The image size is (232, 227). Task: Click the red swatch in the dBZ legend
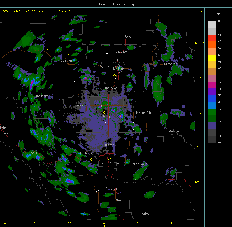pyautogui.click(x=212, y=38)
